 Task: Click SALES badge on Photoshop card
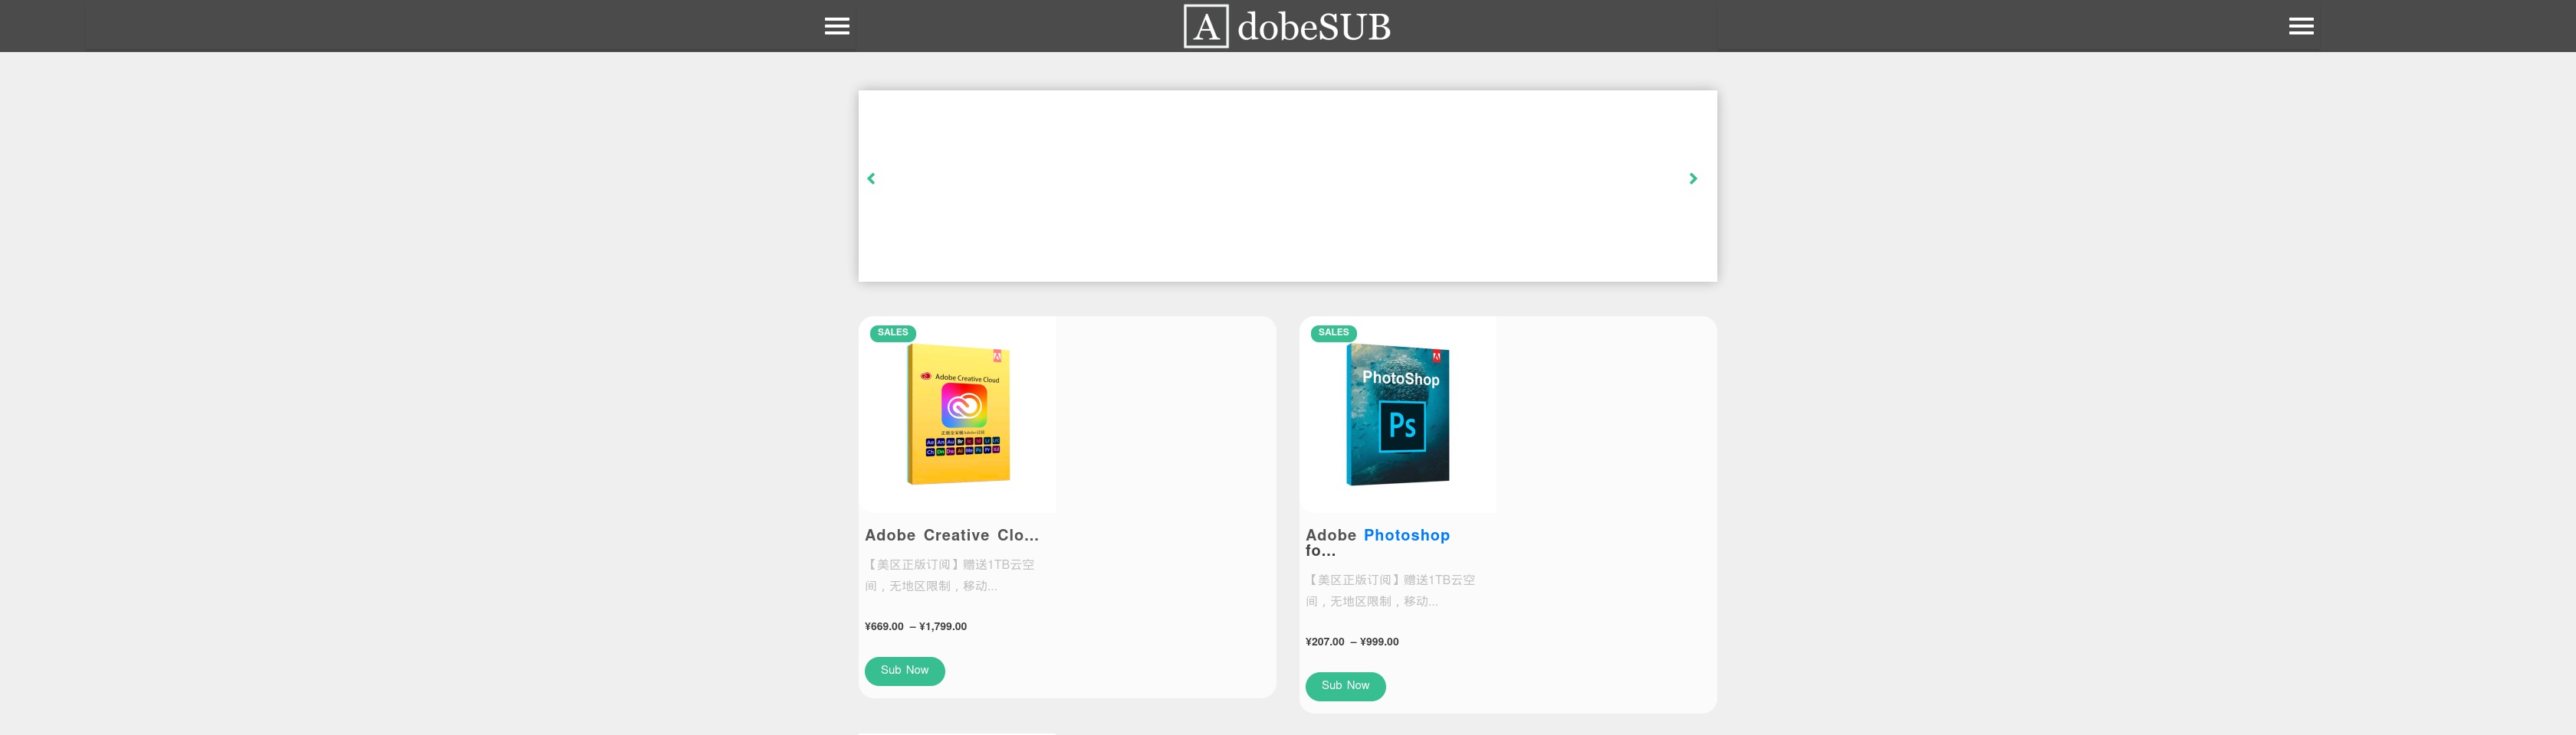pyautogui.click(x=1333, y=332)
